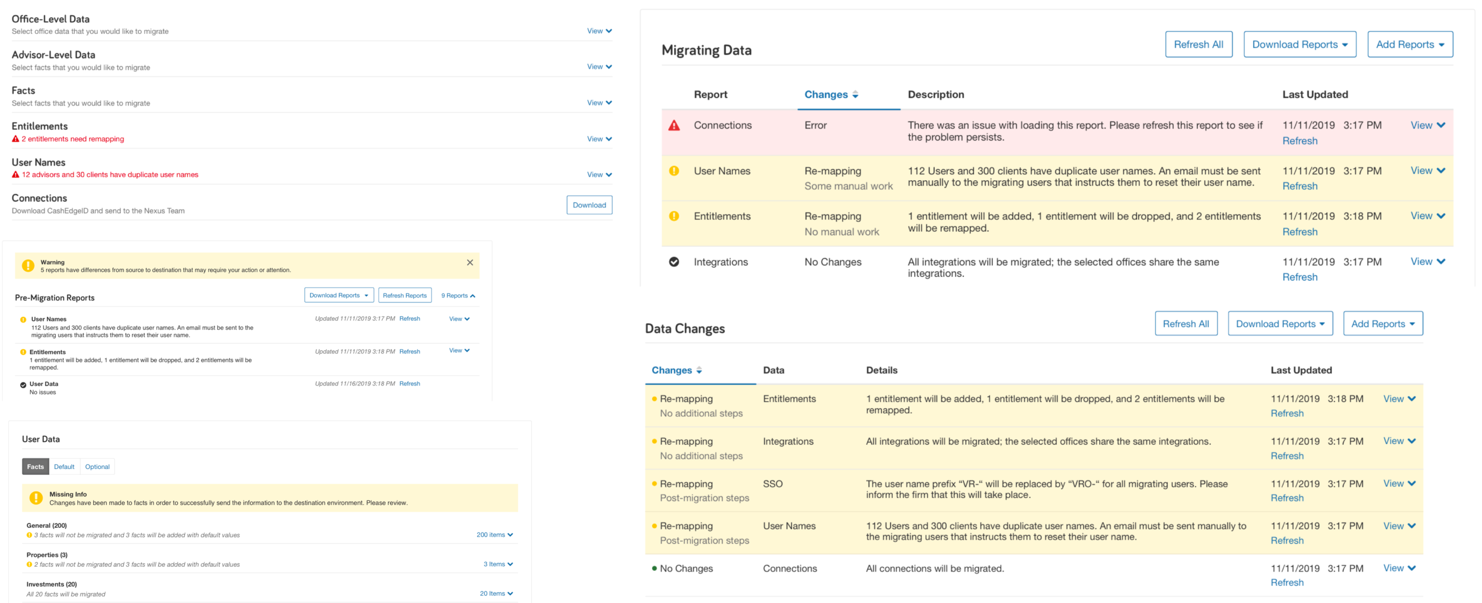Screen dimensions: 1482x603
Task: Open Add Reports dropdown in Migrating Data
Action: [1410, 44]
